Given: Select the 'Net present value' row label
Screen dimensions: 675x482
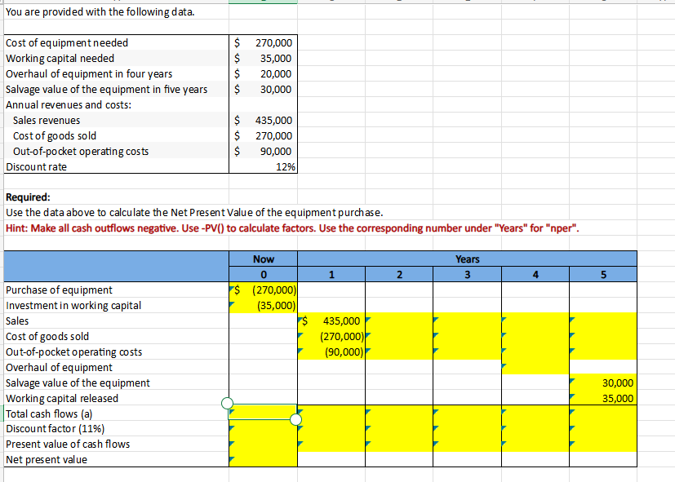Looking at the screenshot, I should 116,460.
